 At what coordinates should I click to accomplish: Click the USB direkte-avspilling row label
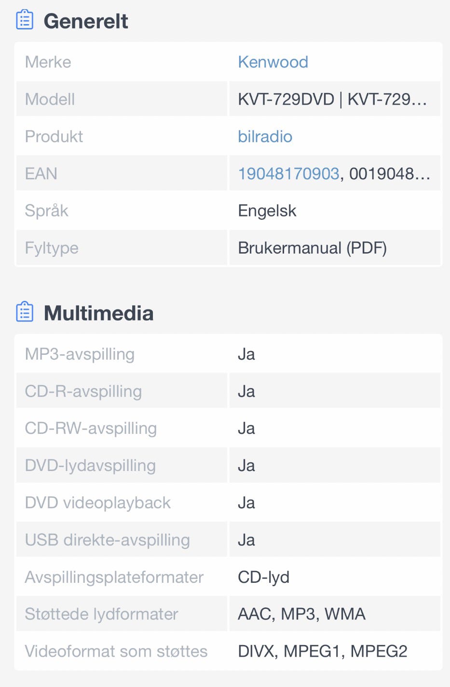(107, 539)
